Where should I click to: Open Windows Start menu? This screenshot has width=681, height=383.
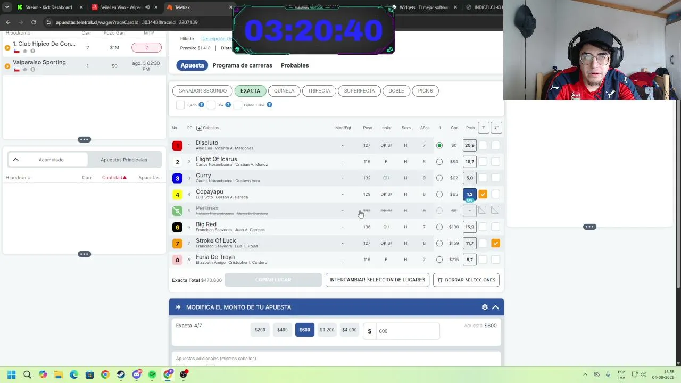pyautogui.click(x=12, y=374)
